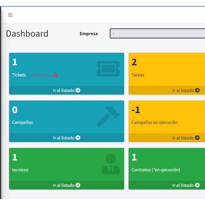Screen dimensions: 205x205
Task: Click arrow icon in tecnicos card footer
Action: coord(78,185)
